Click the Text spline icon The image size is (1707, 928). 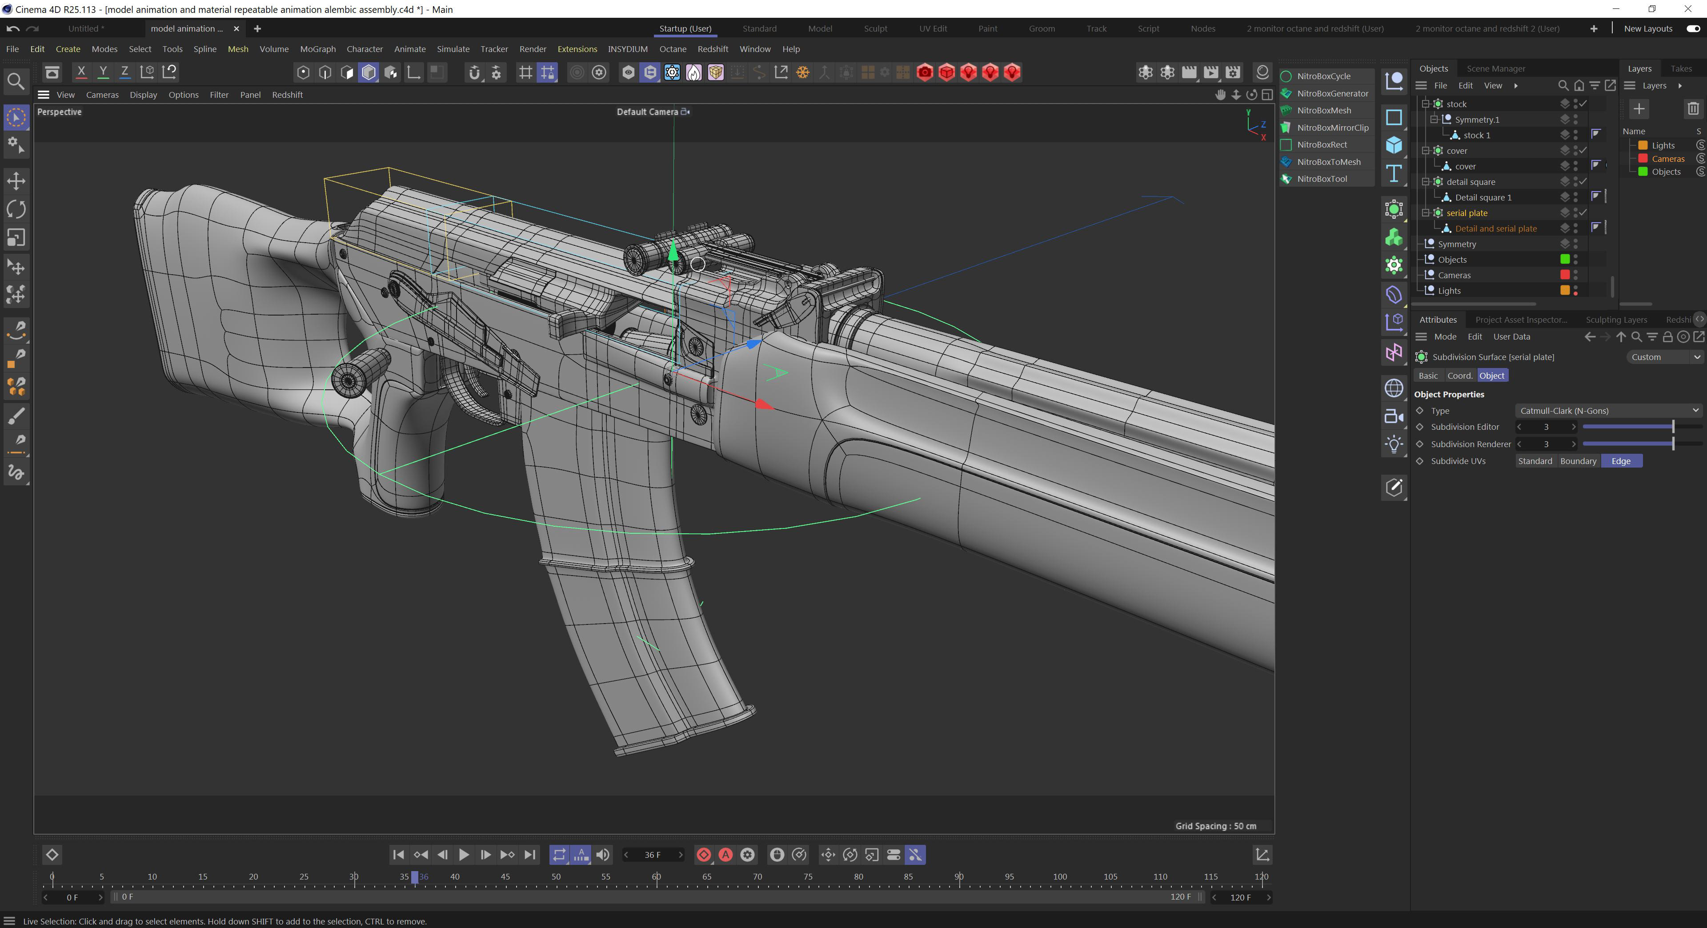point(1394,173)
